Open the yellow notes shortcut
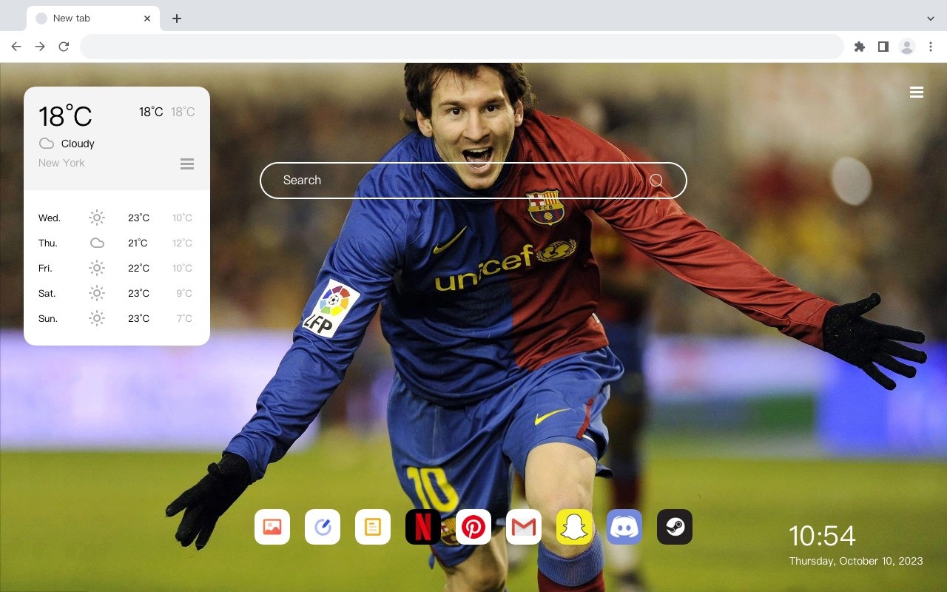 pyautogui.click(x=373, y=527)
